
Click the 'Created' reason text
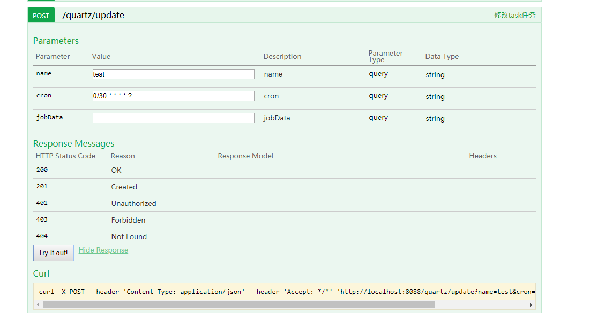tap(124, 187)
